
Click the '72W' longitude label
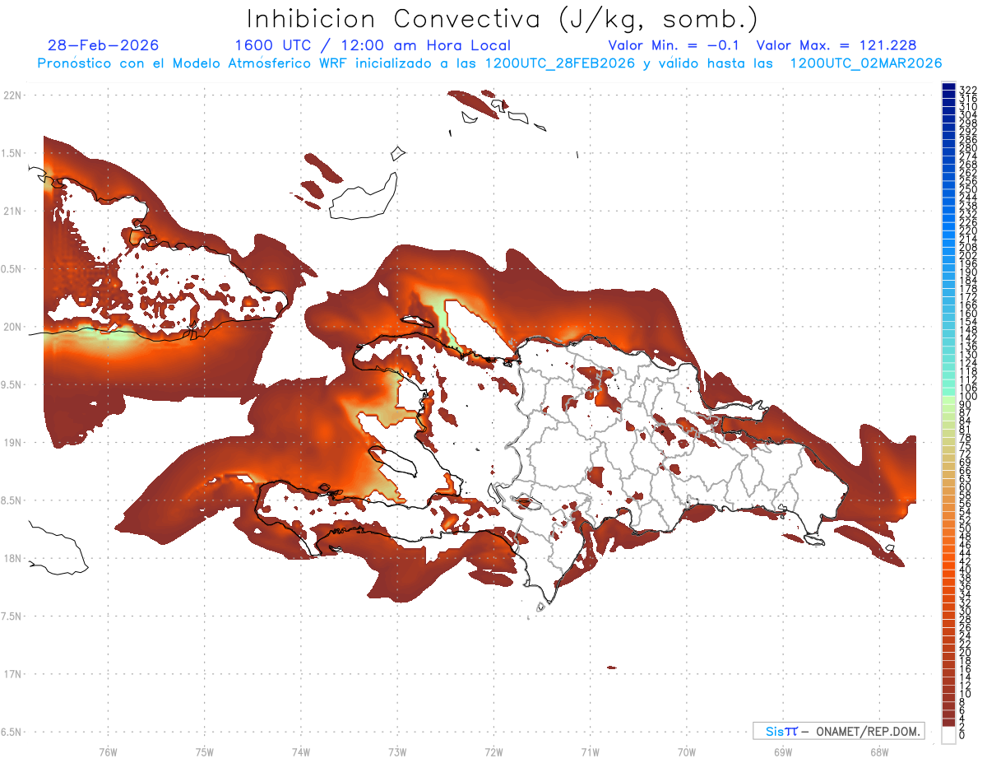coord(493,751)
